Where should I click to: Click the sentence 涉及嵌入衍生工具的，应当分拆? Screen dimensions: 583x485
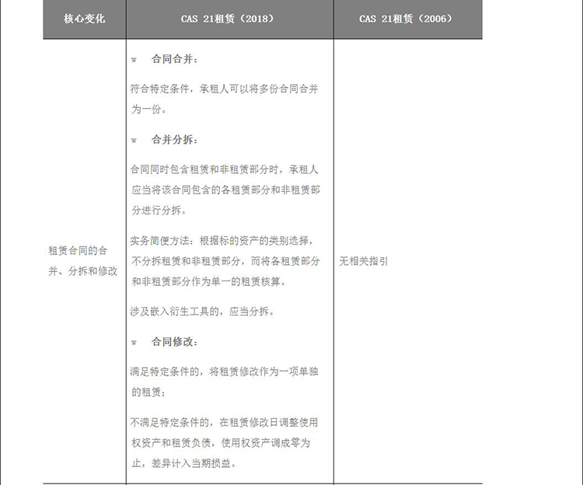(x=202, y=312)
